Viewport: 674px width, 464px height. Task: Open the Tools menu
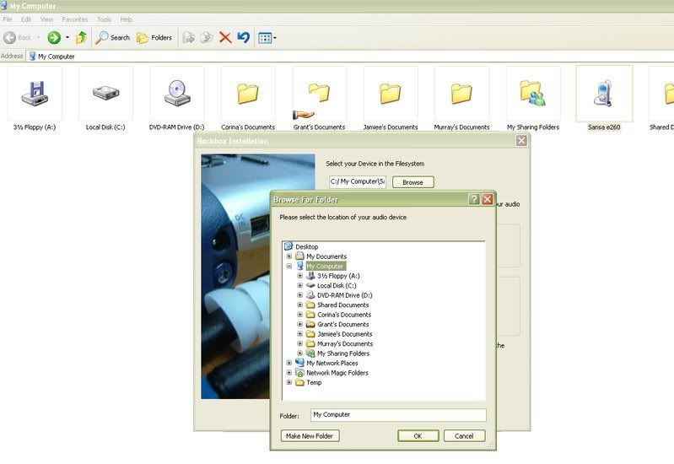click(104, 19)
